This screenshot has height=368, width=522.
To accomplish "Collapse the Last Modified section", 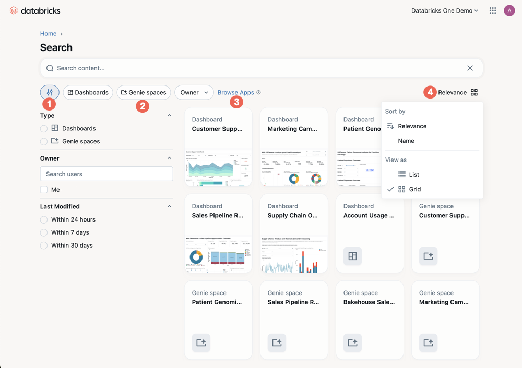I will (x=169, y=206).
